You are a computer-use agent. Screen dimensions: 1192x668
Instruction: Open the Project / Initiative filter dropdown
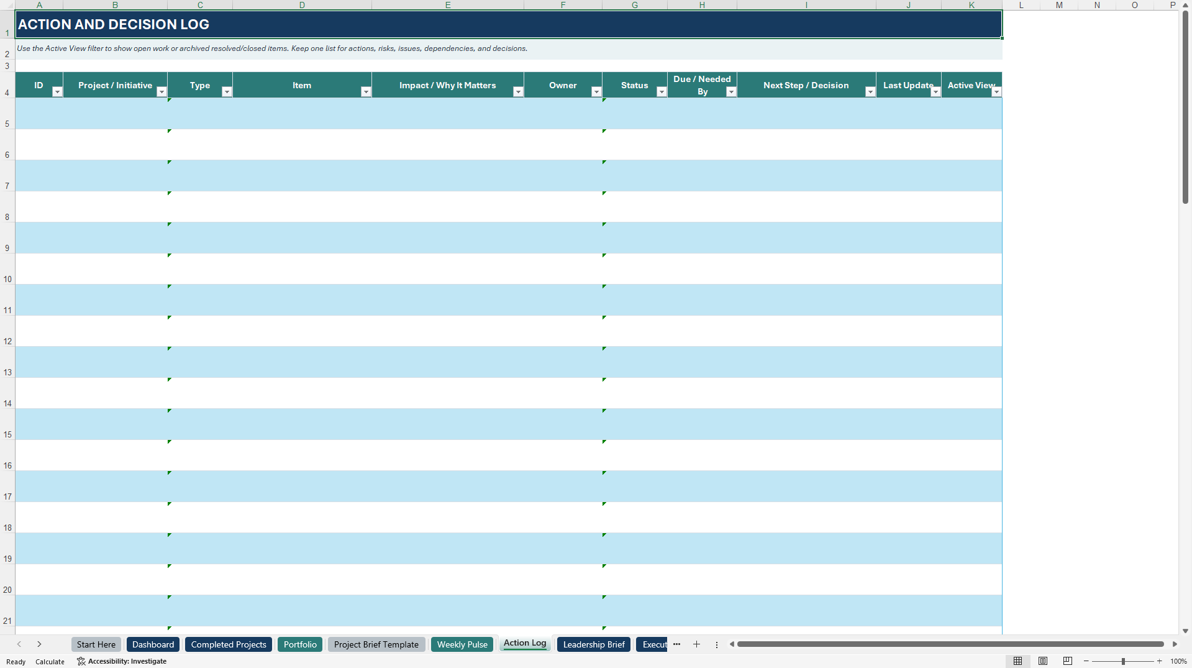(162, 92)
